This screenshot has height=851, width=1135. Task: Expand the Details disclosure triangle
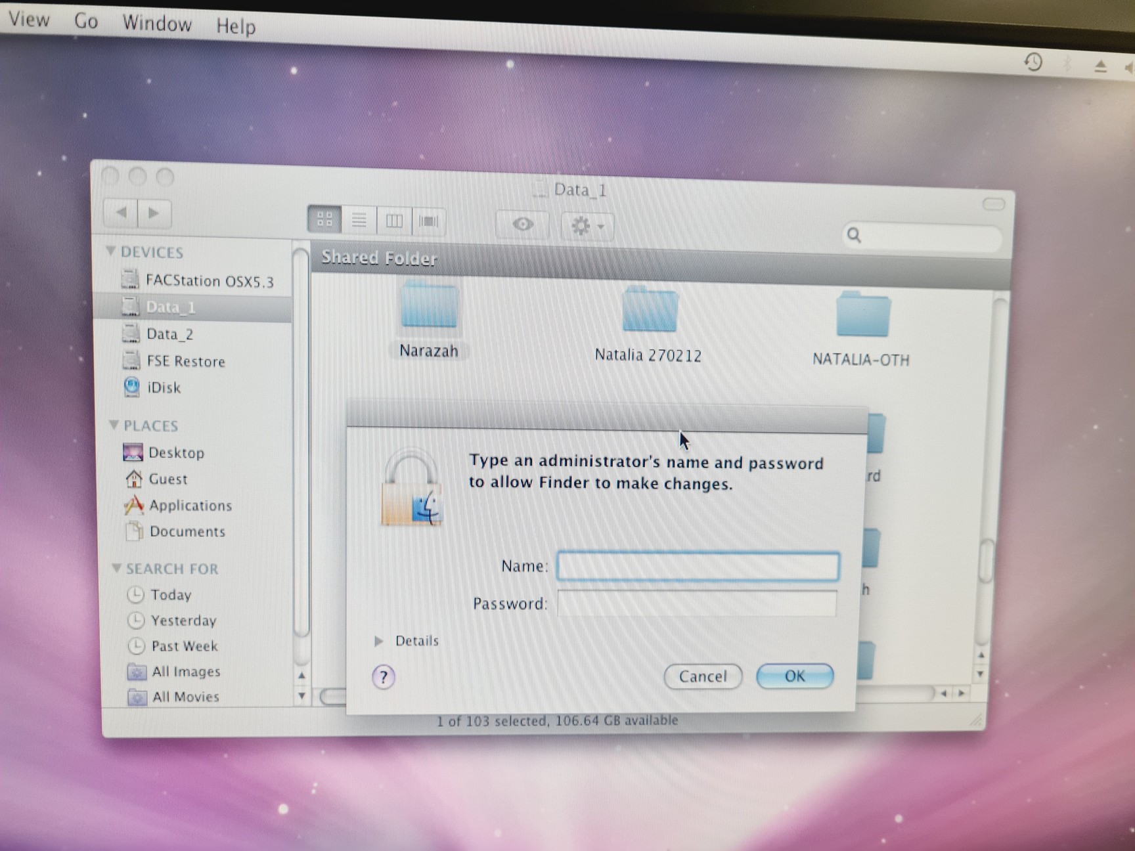[379, 641]
